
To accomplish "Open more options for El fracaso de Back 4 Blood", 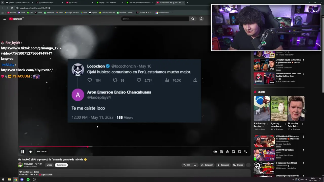I will pos(303,164).
